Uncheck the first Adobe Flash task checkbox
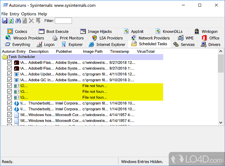Screen dimensions: 225x166 pos(10,62)
